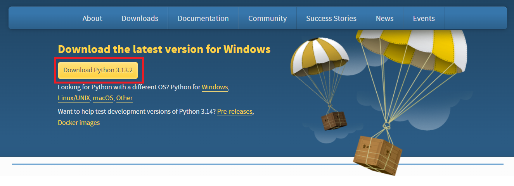Follow the Windows download link
This screenshot has height=186, width=514.
215,87
